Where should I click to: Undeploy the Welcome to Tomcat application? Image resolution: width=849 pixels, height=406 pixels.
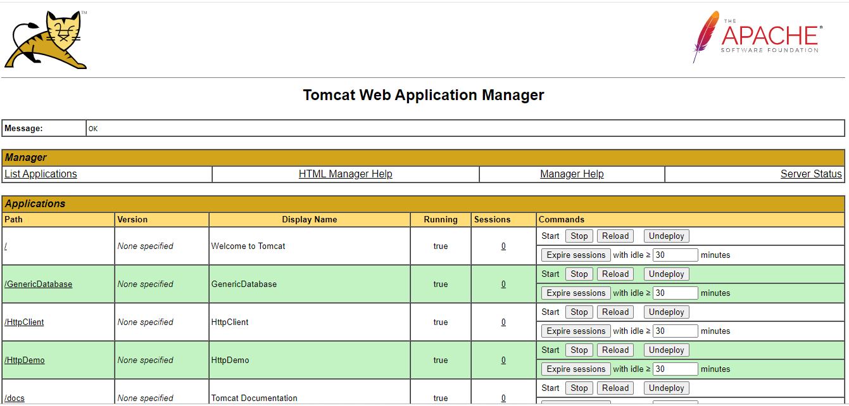667,236
